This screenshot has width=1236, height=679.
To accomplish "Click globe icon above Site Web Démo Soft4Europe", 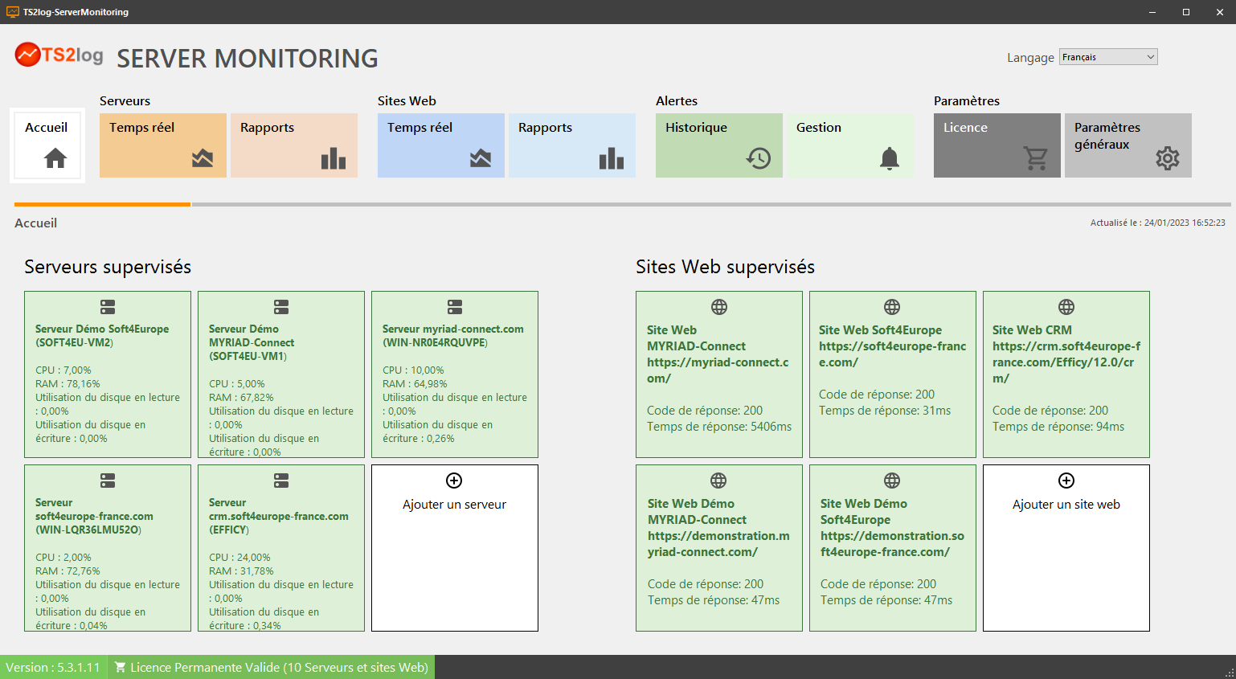I will click(x=892, y=481).
